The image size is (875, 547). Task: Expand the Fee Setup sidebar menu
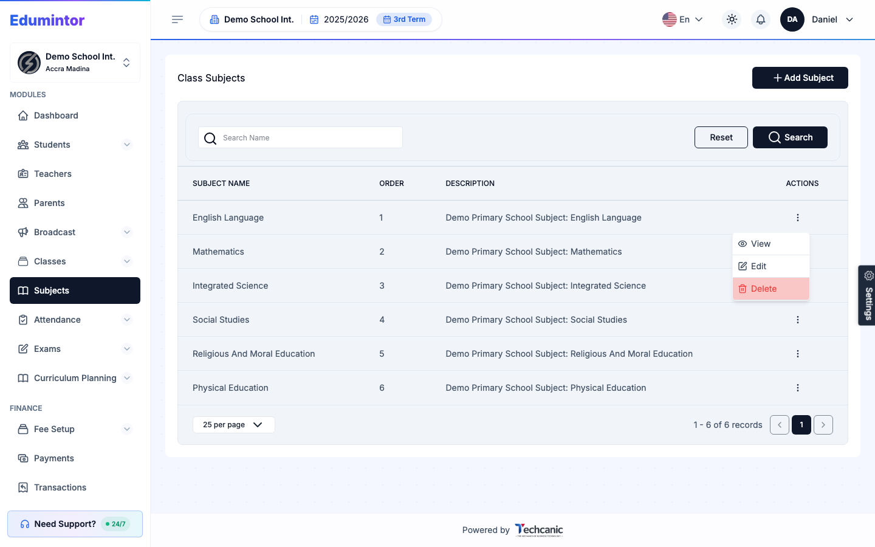tap(127, 429)
